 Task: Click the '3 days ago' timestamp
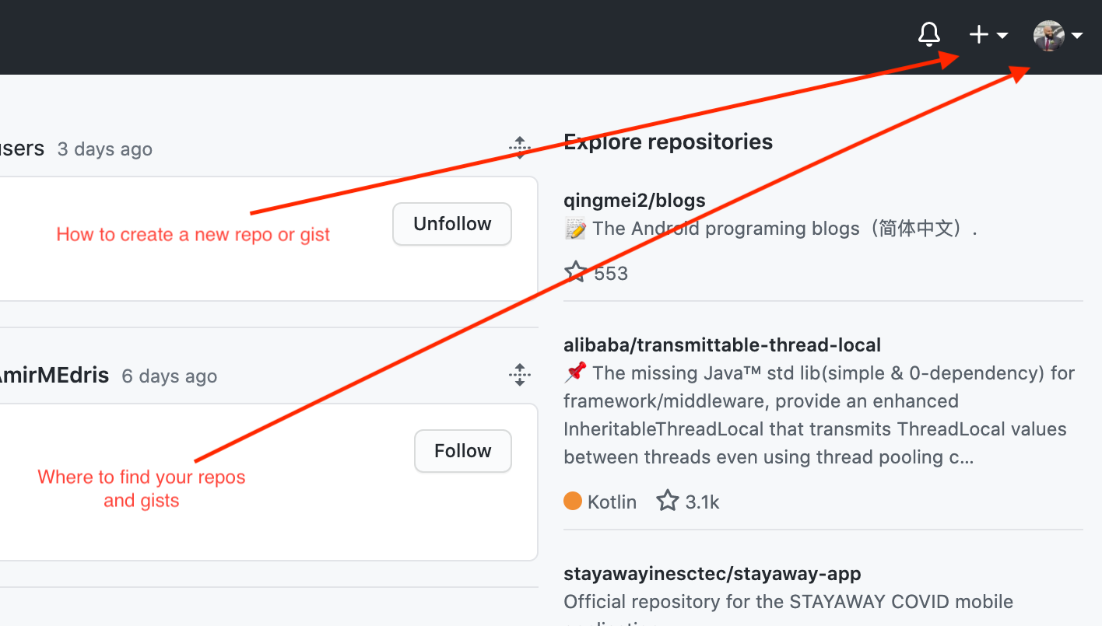105,149
